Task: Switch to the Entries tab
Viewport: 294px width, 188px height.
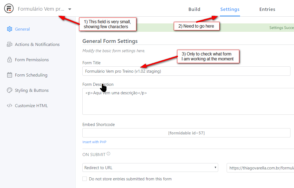Action: (x=267, y=9)
